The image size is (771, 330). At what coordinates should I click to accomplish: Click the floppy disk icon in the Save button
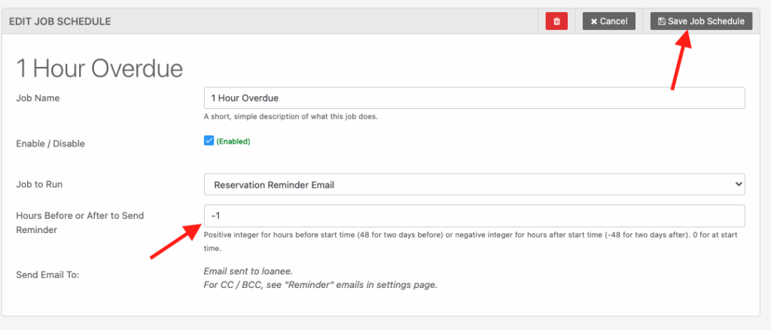pos(661,22)
